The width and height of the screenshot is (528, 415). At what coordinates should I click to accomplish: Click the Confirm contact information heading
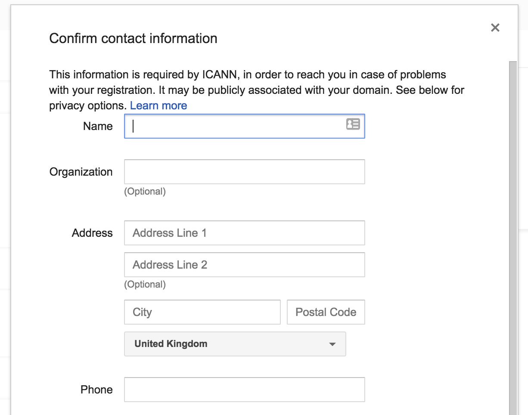click(133, 38)
